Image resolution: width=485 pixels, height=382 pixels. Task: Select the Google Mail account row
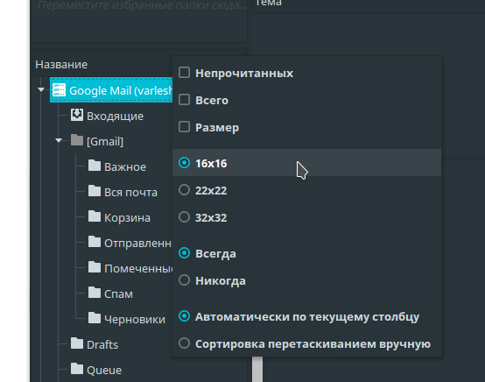tap(111, 90)
